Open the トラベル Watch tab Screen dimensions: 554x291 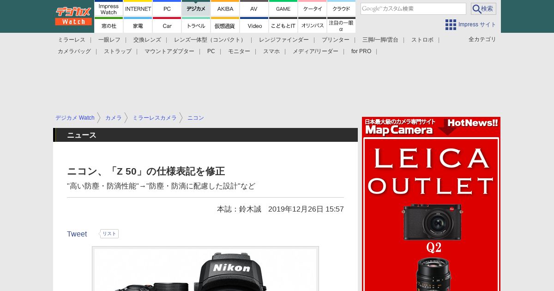coord(196,25)
